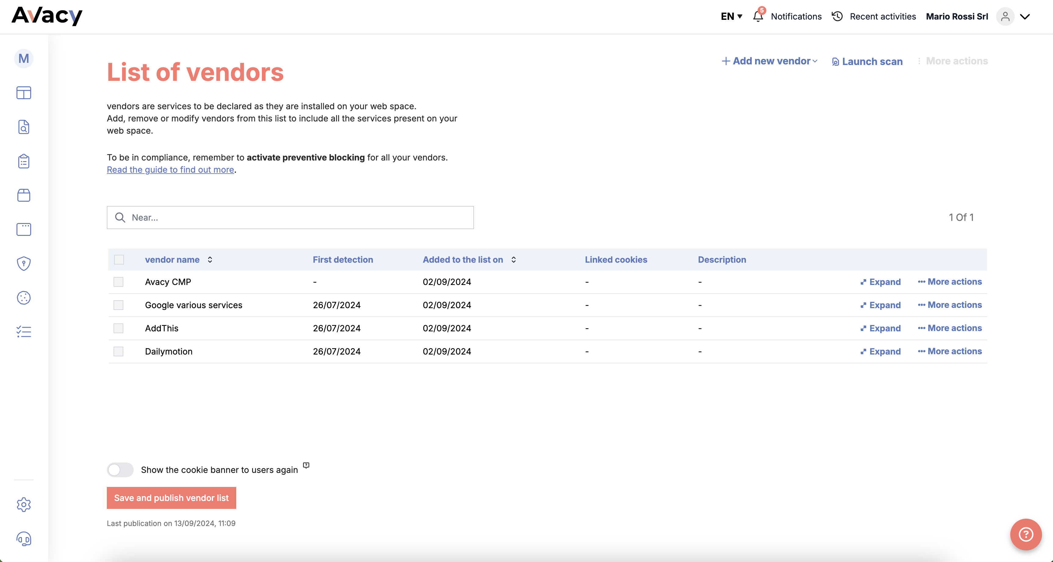Screen dimensions: 1053x562
Task: Open the top More actions menu
Action: [x=953, y=61]
